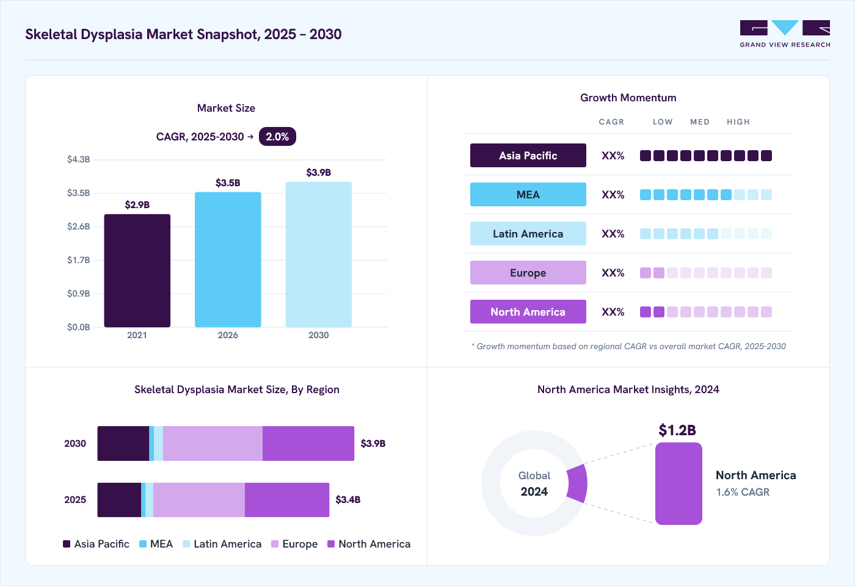Click the XX% value in the MEA row
The image size is (855, 586).
[x=613, y=195]
